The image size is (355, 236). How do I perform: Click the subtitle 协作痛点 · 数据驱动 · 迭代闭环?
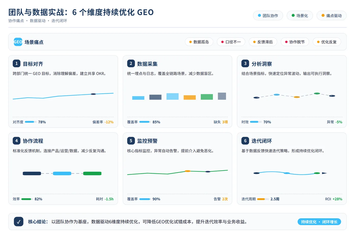(38, 21)
